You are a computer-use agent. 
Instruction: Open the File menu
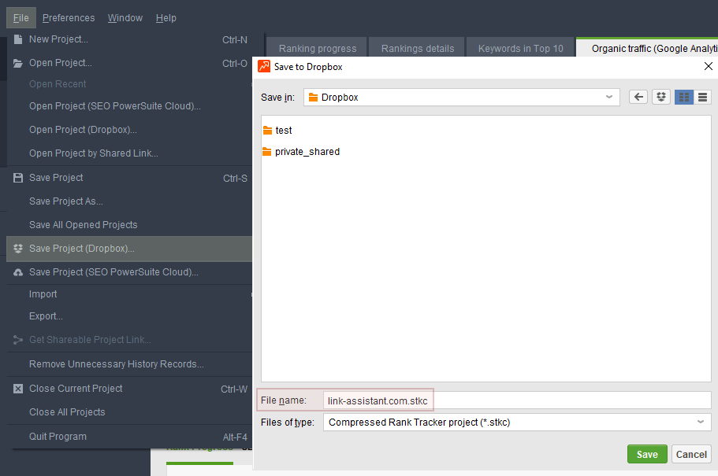tap(21, 18)
